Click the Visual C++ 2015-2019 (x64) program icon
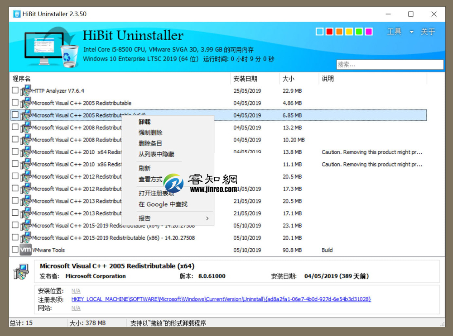Screen dimensions: 453x336 (x=26, y=225)
